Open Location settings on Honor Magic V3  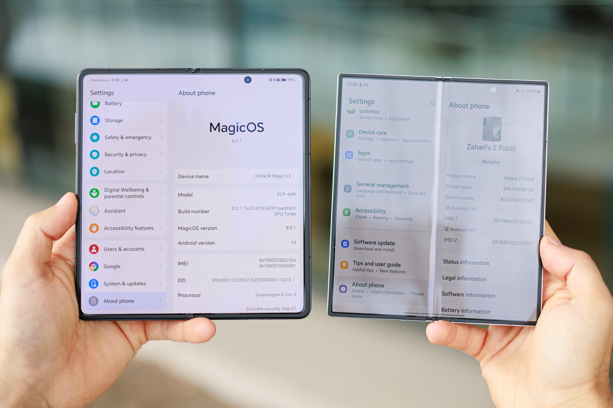click(x=114, y=172)
